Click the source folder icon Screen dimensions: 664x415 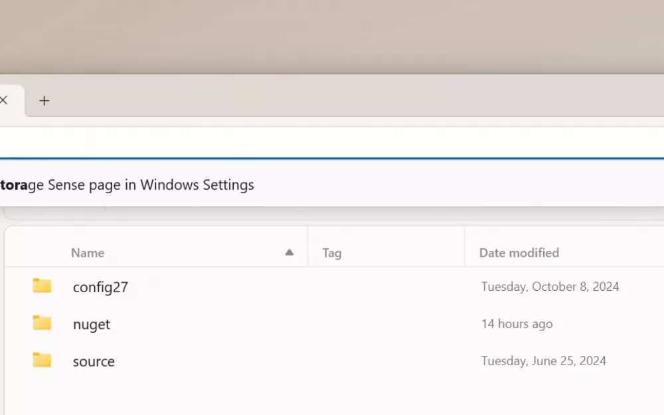(x=42, y=361)
